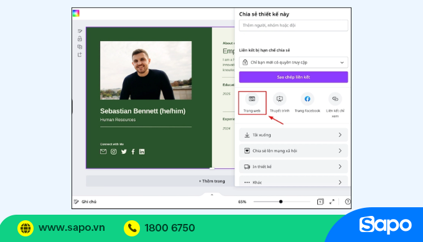Select the profile photo of Sebastian Bennett
Viewport: 423px width, 242px height.
(x=146, y=70)
